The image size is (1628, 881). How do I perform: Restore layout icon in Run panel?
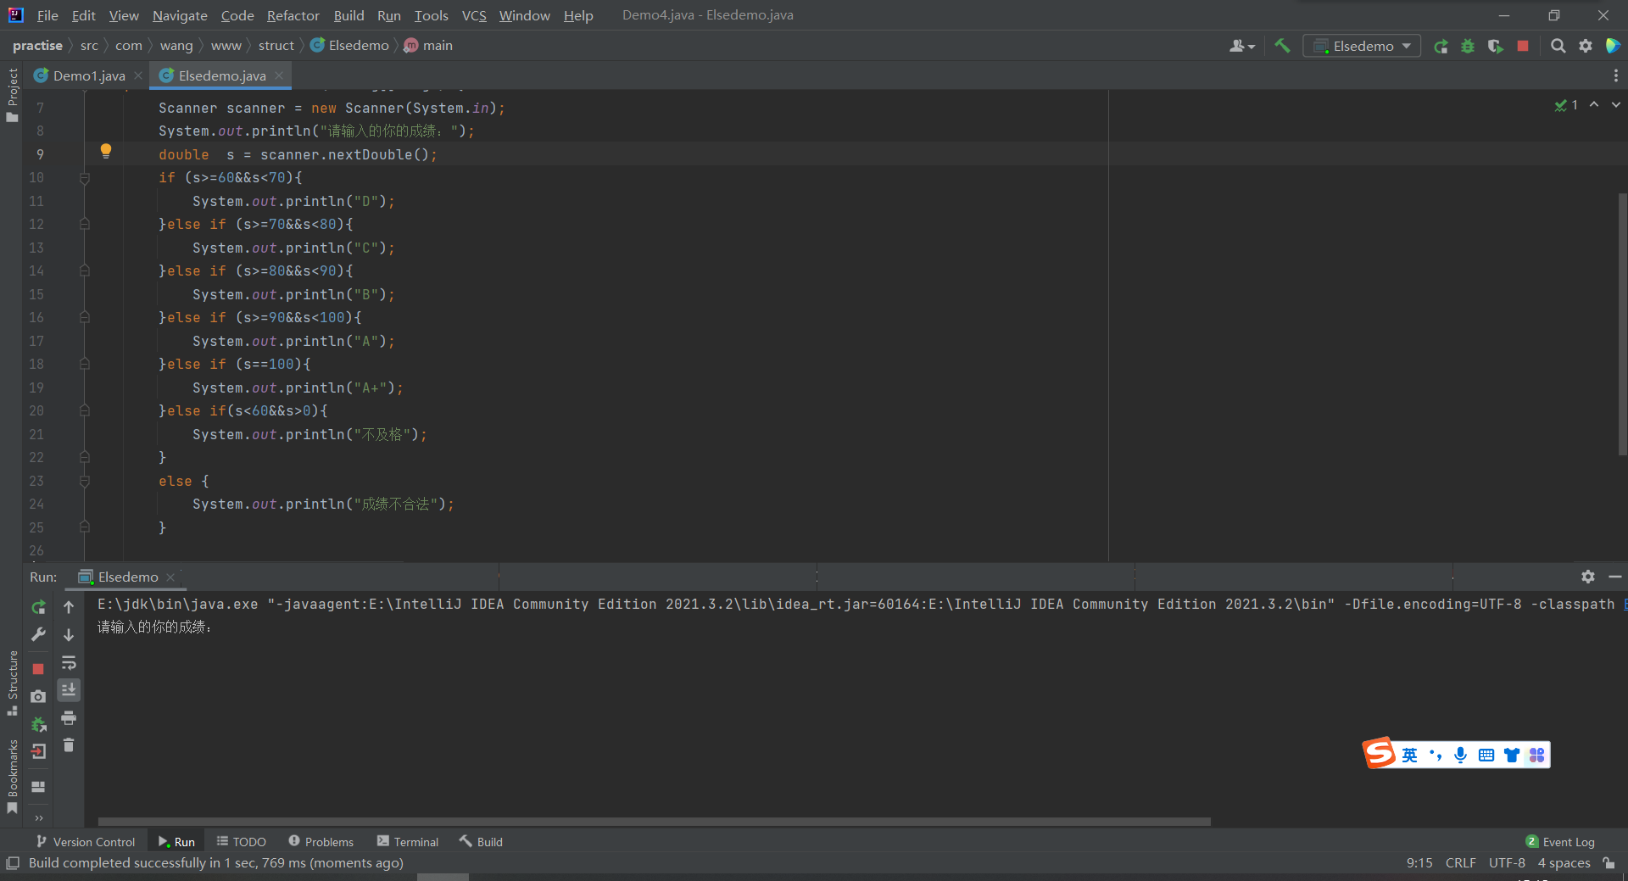pos(38,787)
